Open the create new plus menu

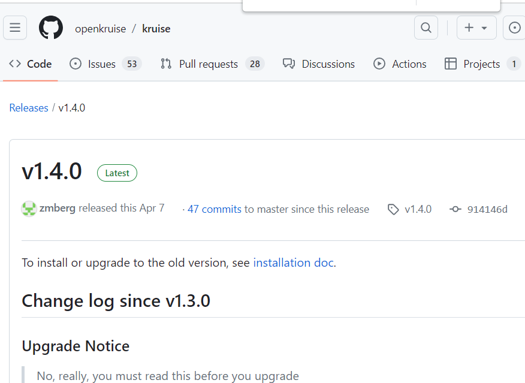click(476, 28)
